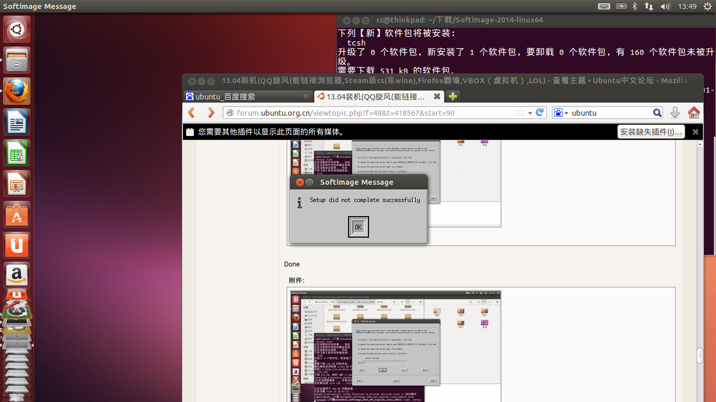Viewport: 716px width, 402px height.
Task: Click "Setup did not complete successfully" message
Action: (365, 200)
